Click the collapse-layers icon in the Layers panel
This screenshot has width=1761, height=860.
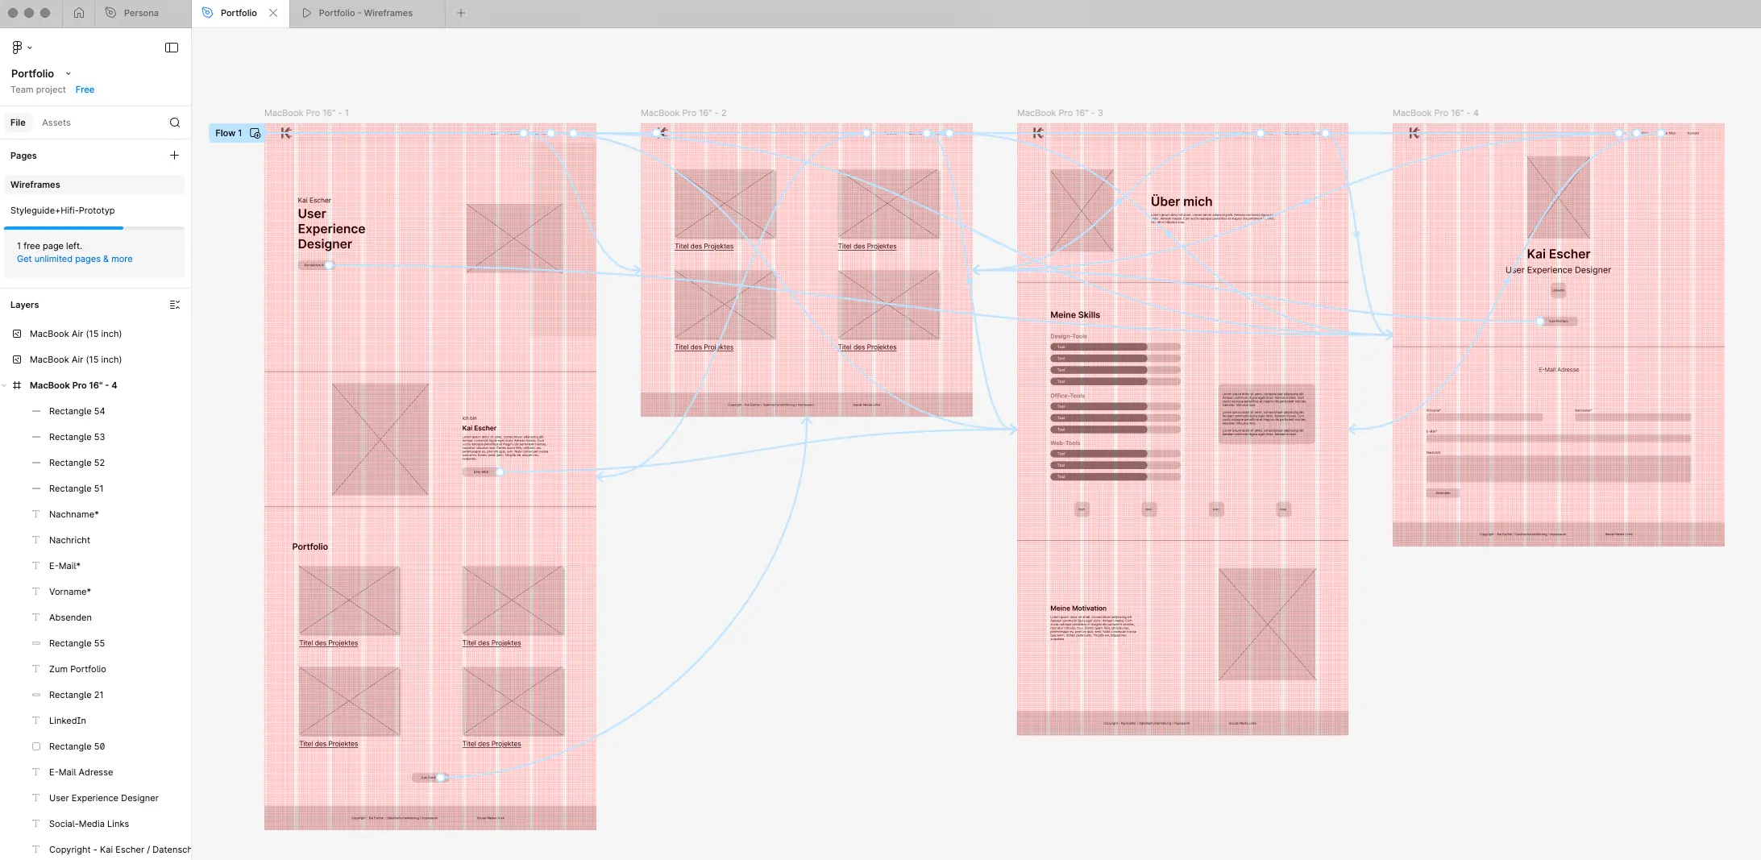pyautogui.click(x=174, y=304)
